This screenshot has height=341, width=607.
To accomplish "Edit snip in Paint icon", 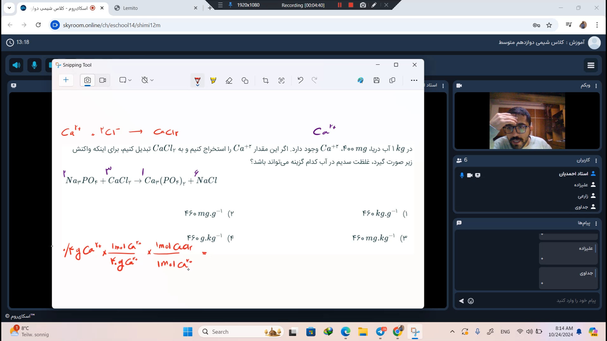I will pos(360,80).
